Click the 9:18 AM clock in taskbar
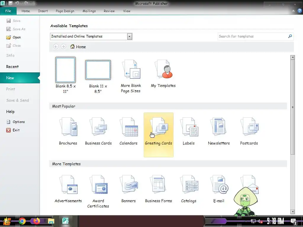This screenshot has height=227, width=303. [275, 221]
